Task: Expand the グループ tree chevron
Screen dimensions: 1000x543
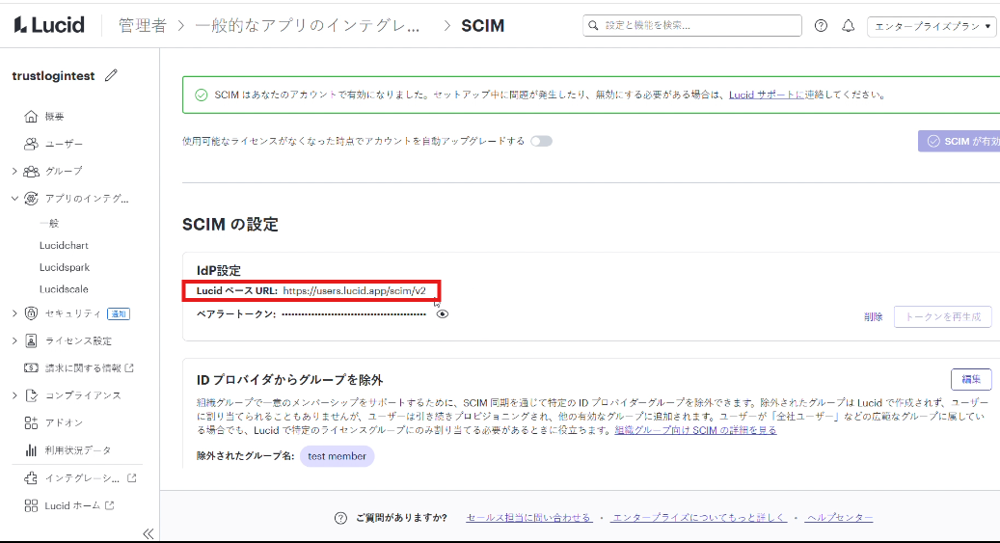Action: (x=14, y=171)
